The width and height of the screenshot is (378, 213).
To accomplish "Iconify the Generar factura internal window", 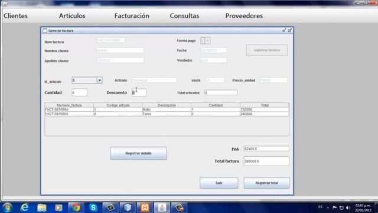I will 284,30.
